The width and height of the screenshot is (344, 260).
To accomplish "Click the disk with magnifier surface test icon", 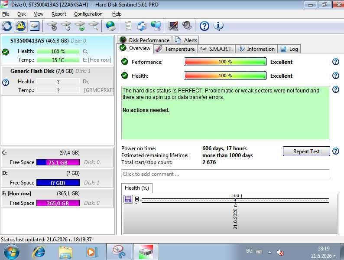I will [x=94, y=26].
